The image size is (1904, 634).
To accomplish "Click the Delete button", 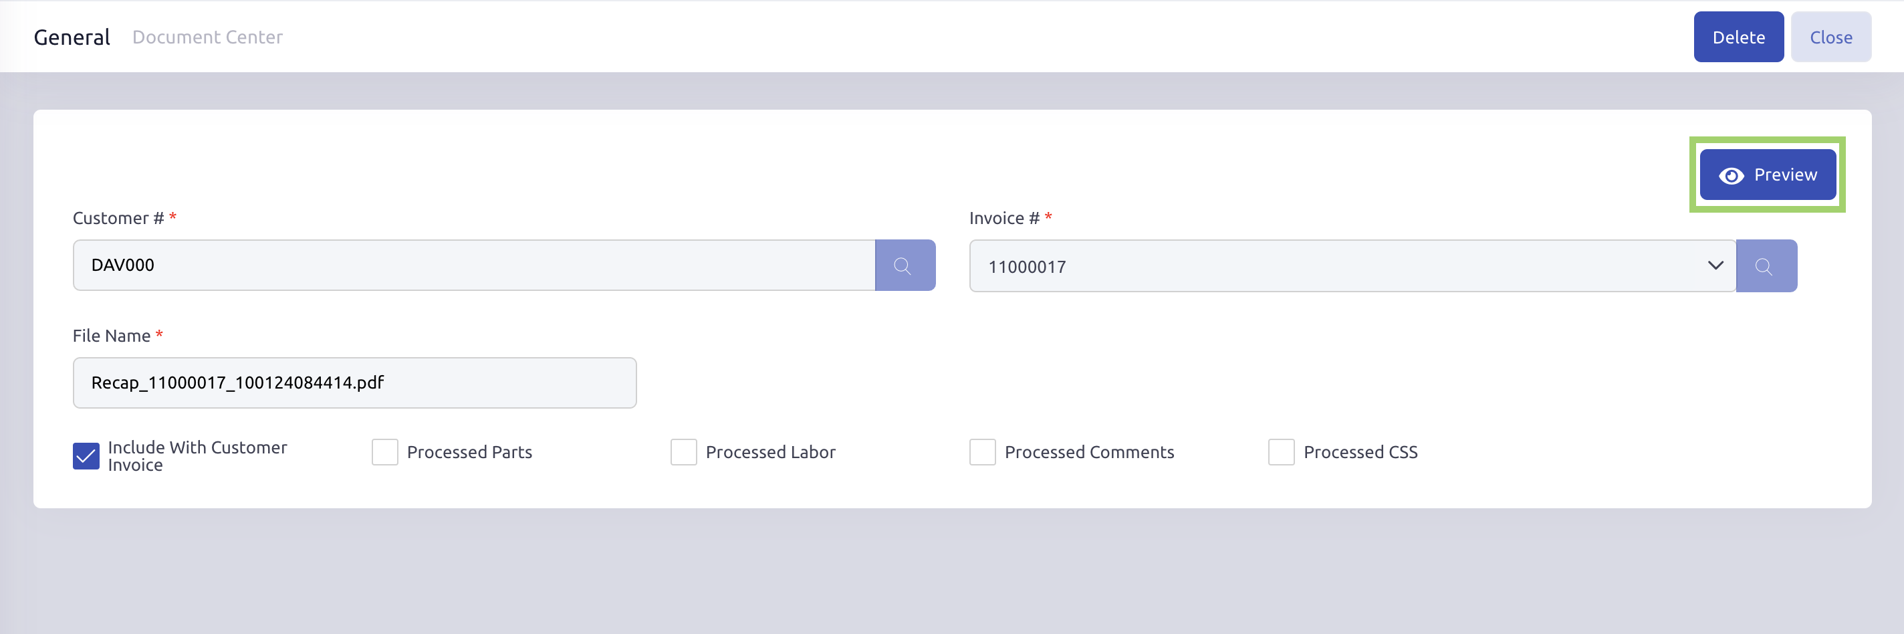I will click(1738, 37).
